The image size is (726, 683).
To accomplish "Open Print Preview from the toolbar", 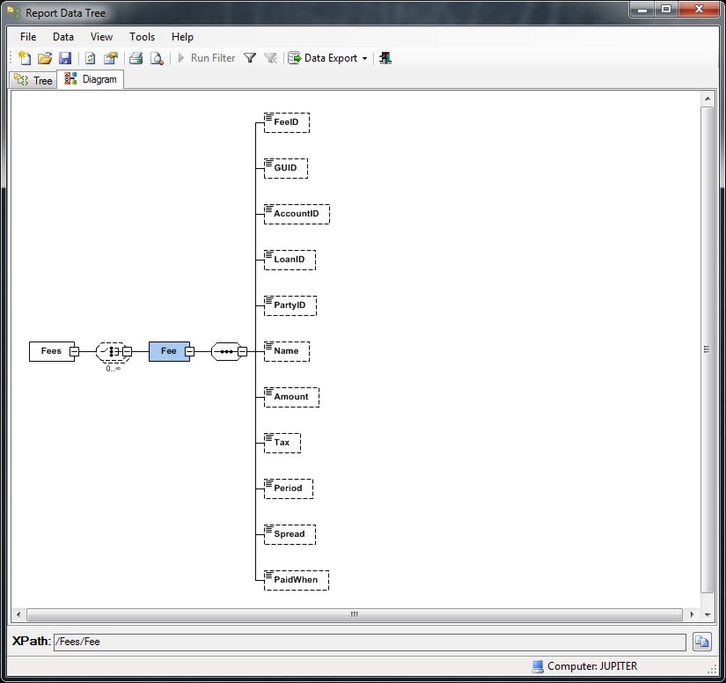I will coord(158,57).
